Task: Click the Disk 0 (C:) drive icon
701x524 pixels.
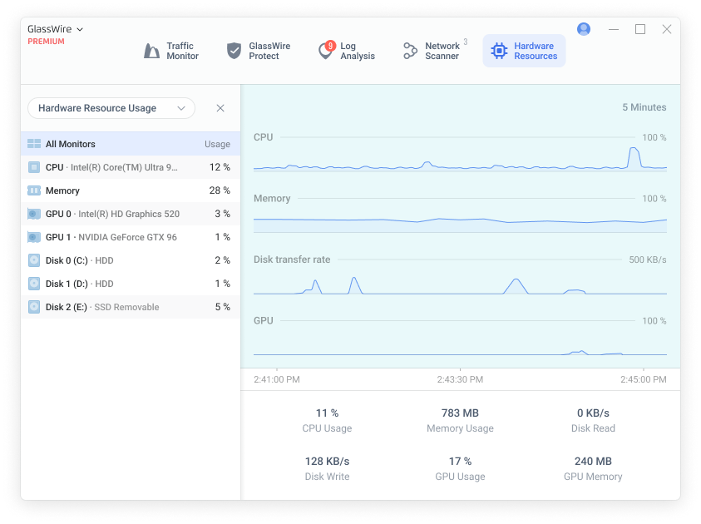Action: [x=34, y=260]
